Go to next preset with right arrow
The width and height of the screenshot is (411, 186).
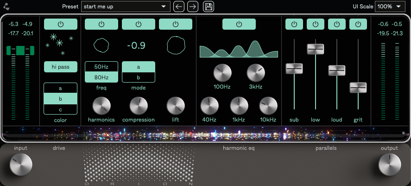193,6
